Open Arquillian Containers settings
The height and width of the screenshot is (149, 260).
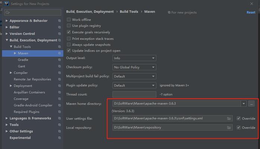[x=29, y=92]
